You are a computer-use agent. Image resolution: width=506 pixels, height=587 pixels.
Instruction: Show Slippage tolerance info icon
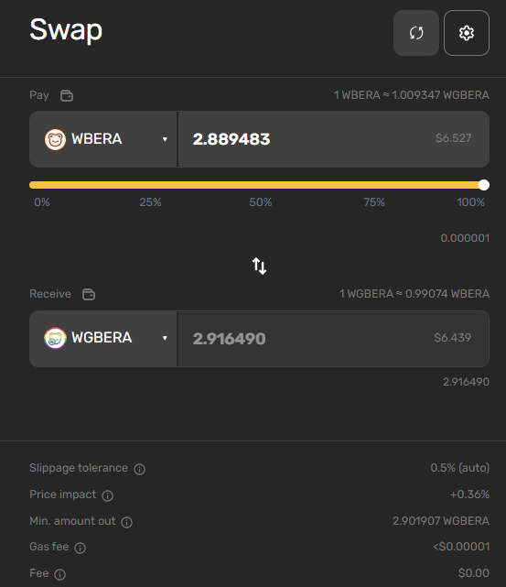(139, 469)
